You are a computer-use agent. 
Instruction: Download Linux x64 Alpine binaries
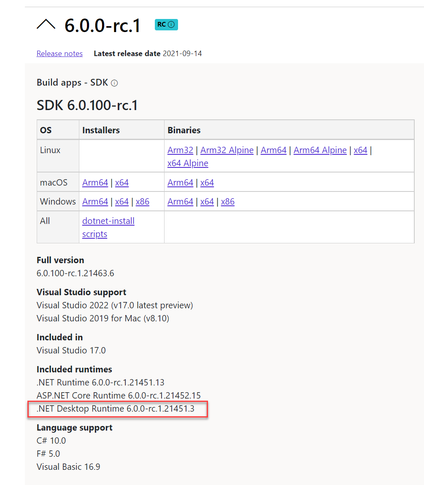tap(188, 163)
